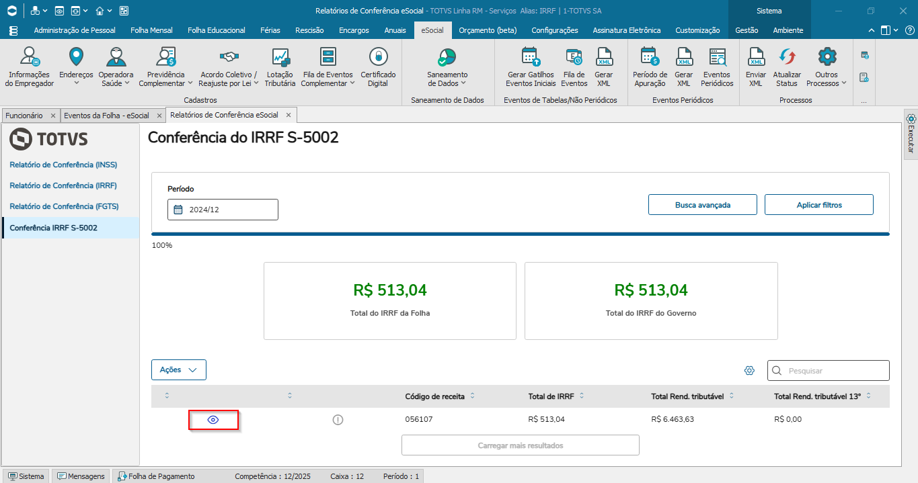The height and width of the screenshot is (483, 918).
Task: Open the Período de Apuração item
Action: (x=650, y=67)
